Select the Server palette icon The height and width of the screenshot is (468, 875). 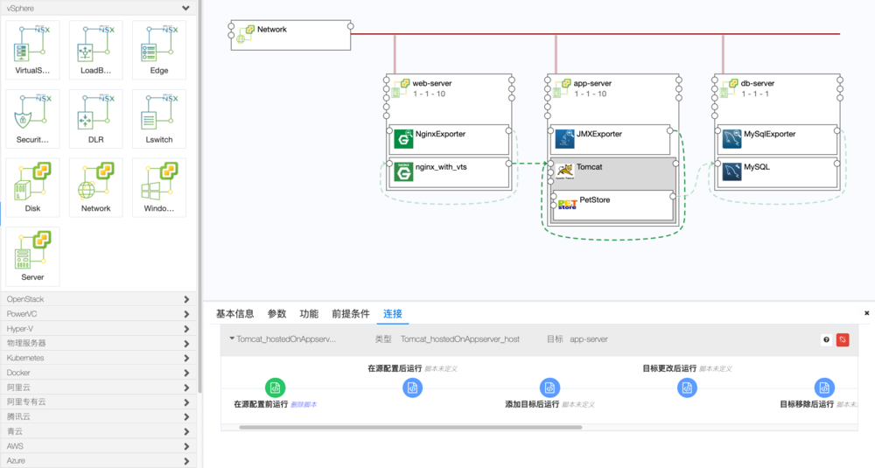pyautogui.click(x=32, y=256)
